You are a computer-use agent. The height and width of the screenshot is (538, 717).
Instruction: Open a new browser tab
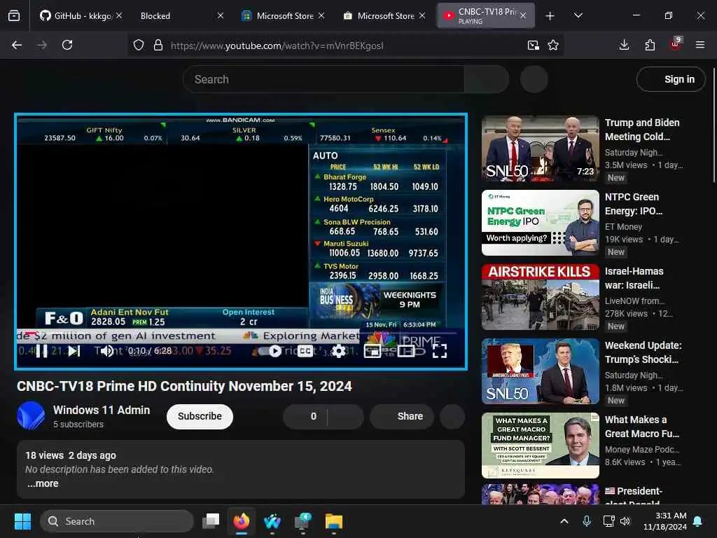[x=550, y=16]
